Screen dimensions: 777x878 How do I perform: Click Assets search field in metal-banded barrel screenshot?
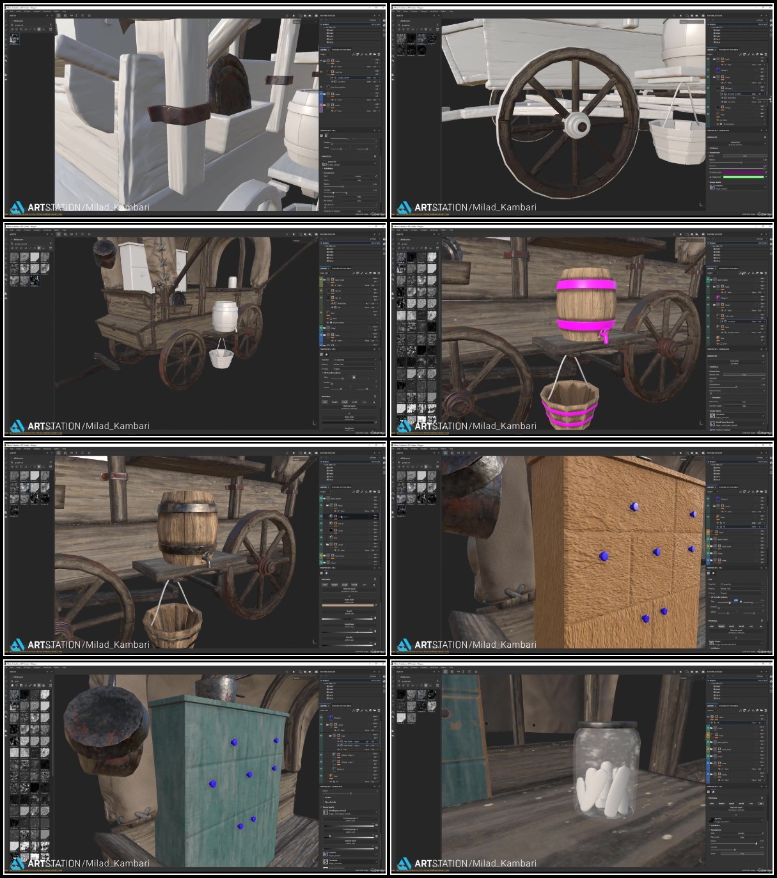click(x=30, y=462)
